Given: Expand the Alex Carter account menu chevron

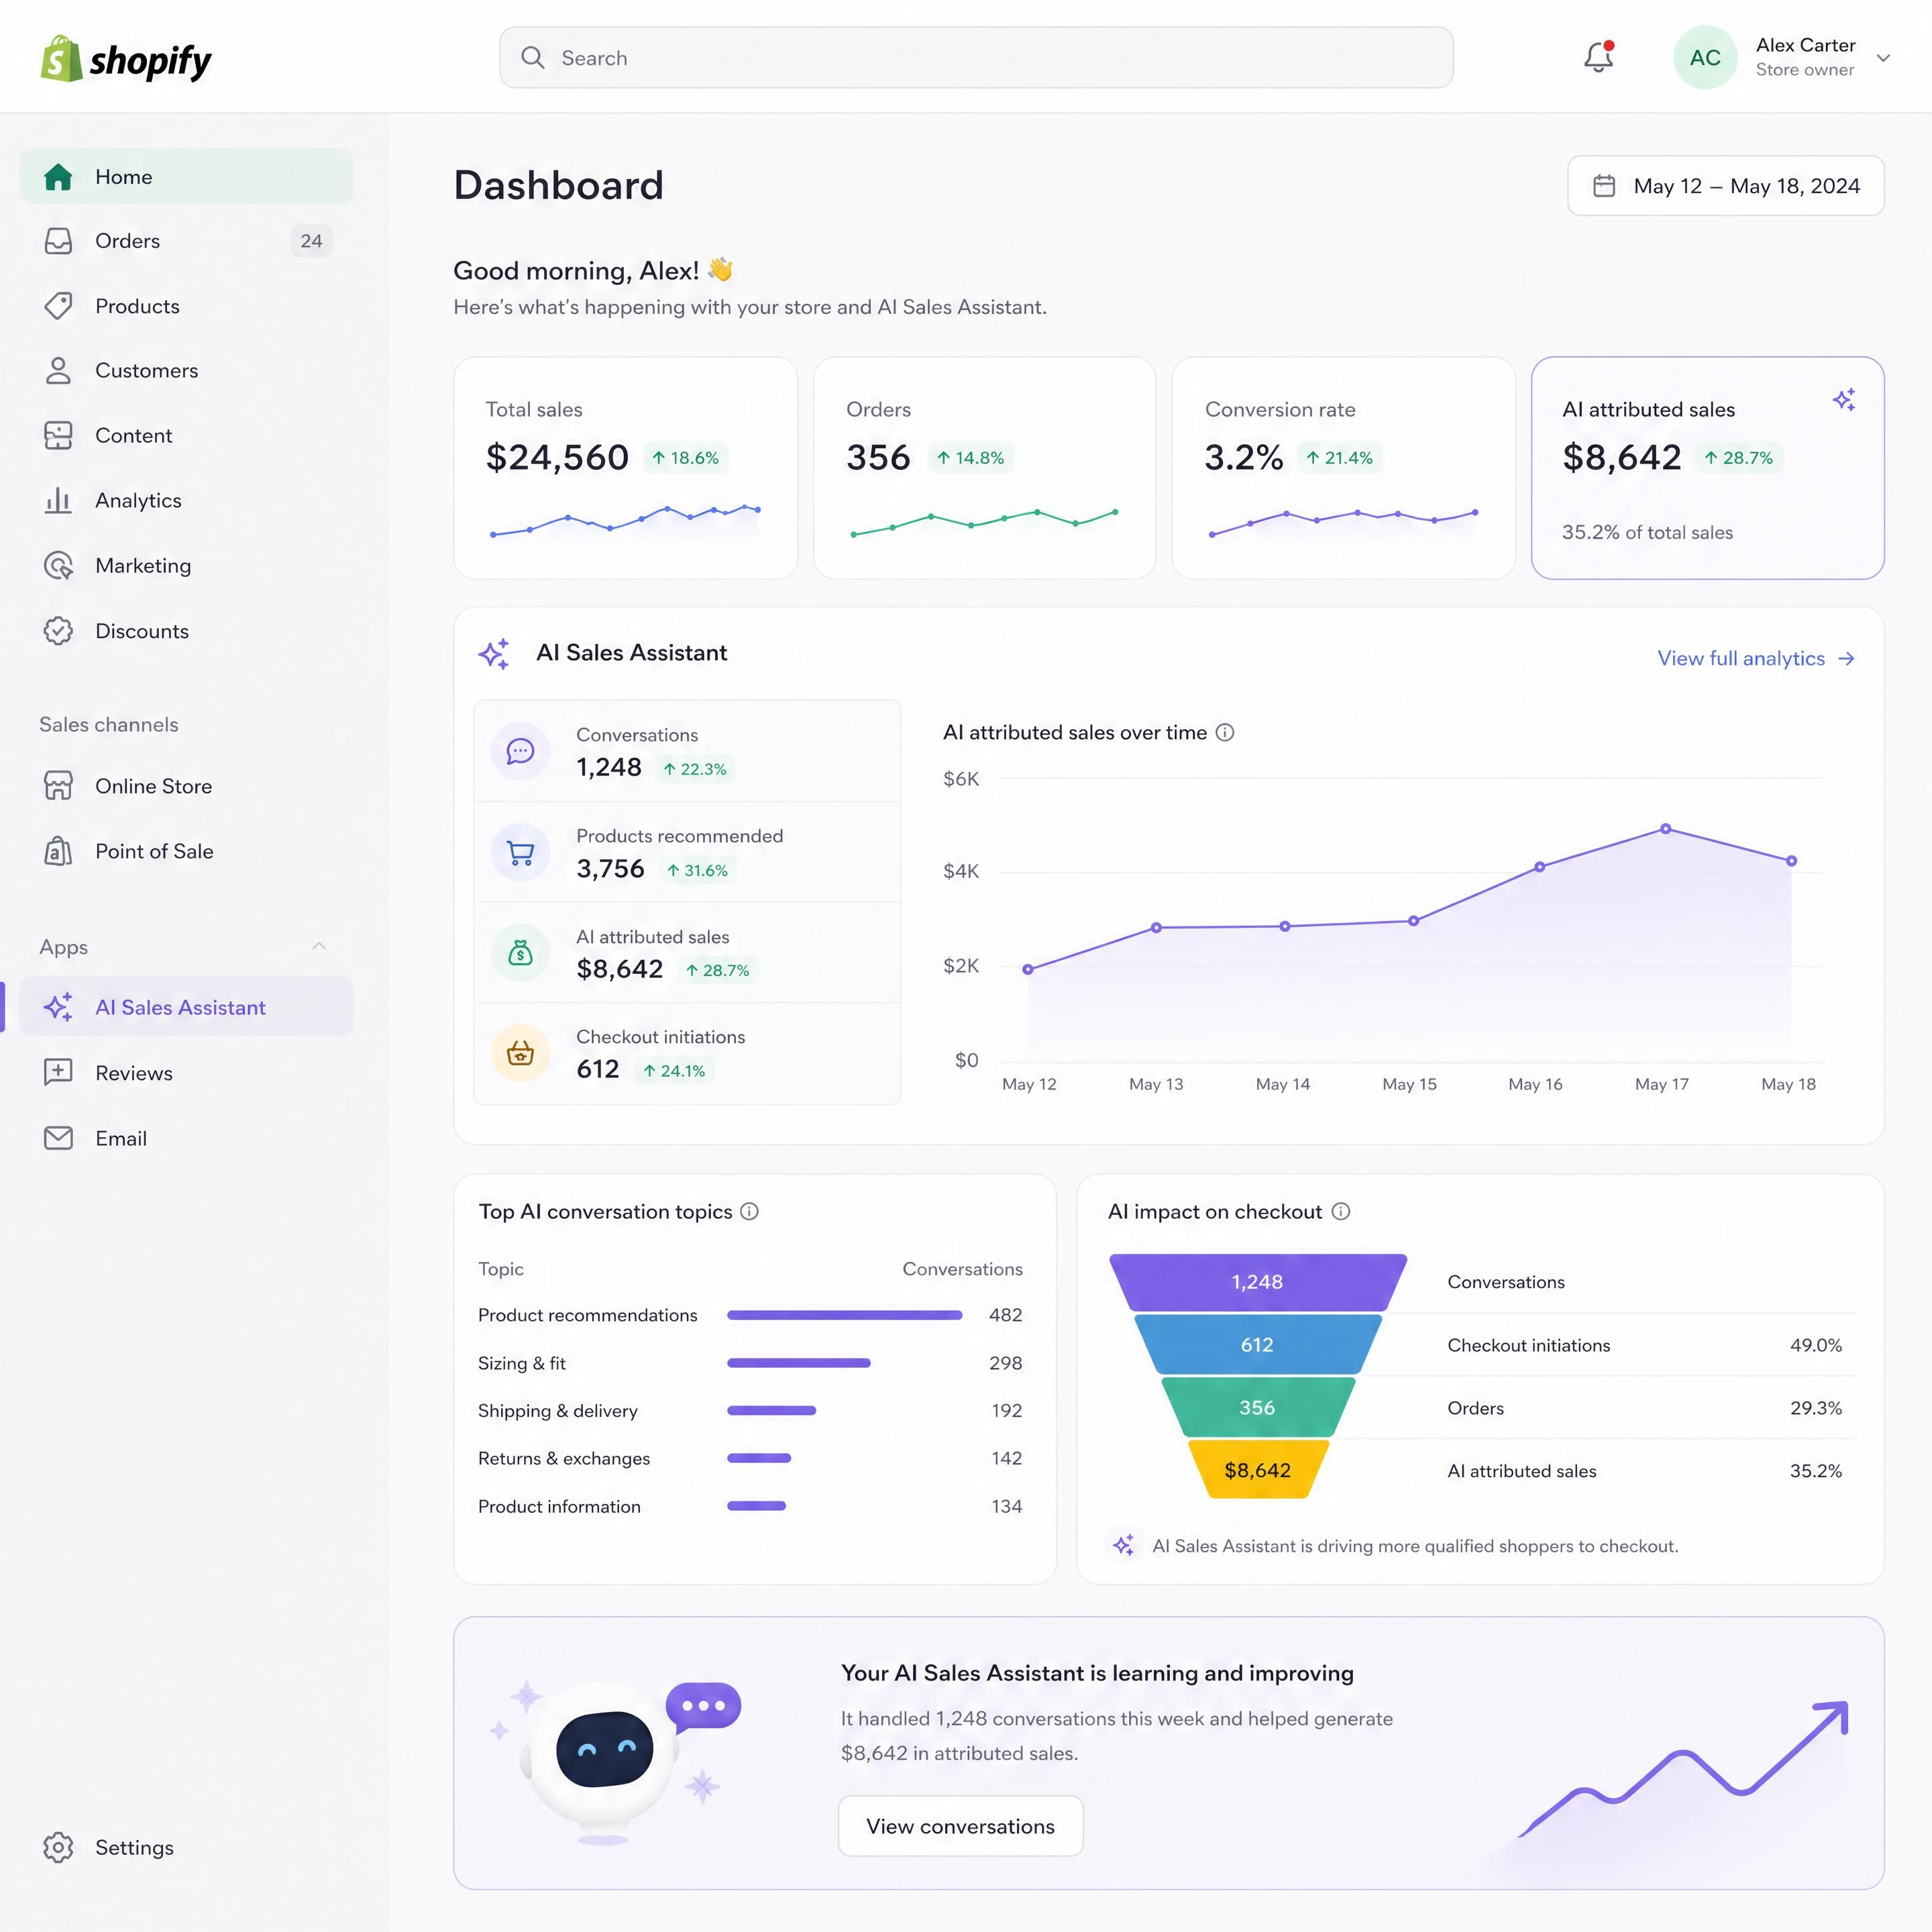Looking at the screenshot, I should coord(1883,58).
